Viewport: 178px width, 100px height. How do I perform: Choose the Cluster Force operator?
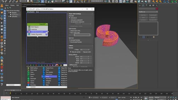click(50, 68)
